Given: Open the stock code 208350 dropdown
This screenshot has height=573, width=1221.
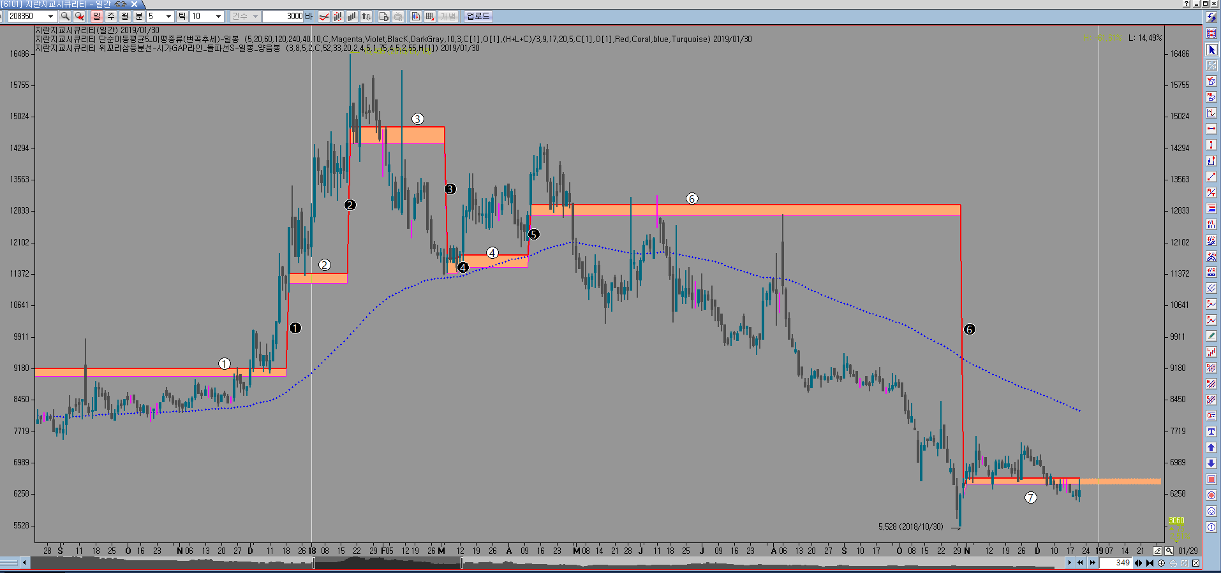Looking at the screenshot, I should 51,17.
